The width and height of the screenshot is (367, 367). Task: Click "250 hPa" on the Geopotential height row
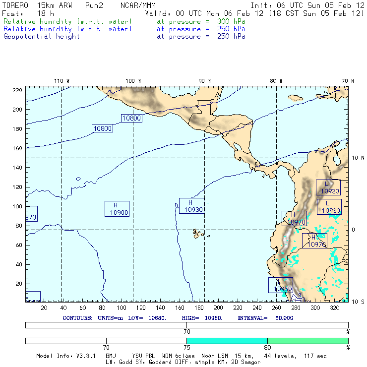tap(231, 36)
